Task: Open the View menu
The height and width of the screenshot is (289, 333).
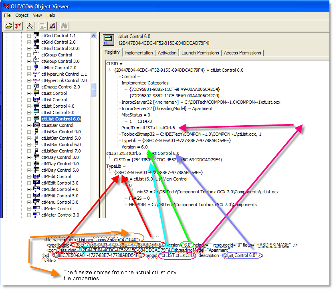Action: [x=37, y=15]
